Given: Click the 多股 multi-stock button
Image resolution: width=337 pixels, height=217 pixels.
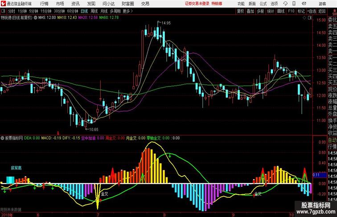Looking at the screenshot, I should coord(260,11).
